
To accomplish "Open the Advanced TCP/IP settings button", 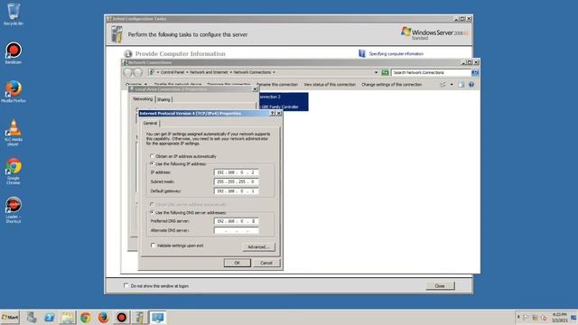I will tap(258, 246).
